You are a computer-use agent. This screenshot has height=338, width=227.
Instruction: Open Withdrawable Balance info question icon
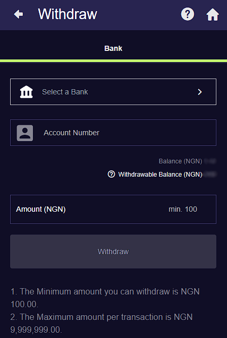point(111,174)
